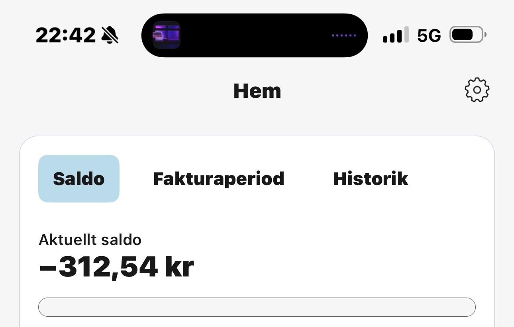514x327 pixels.
Task: Tap the black Dynamic Island center area
Action: point(255,35)
